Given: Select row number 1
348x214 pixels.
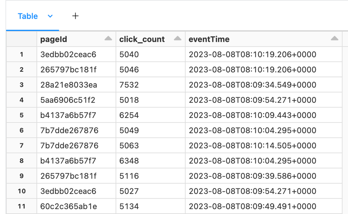Looking at the screenshot, I should pos(22,54).
